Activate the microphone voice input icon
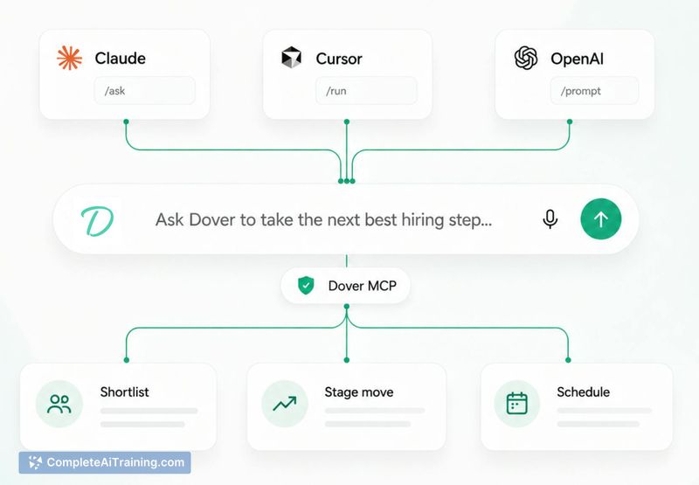This screenshot has width=699, height=485. (x=550, y=218)
